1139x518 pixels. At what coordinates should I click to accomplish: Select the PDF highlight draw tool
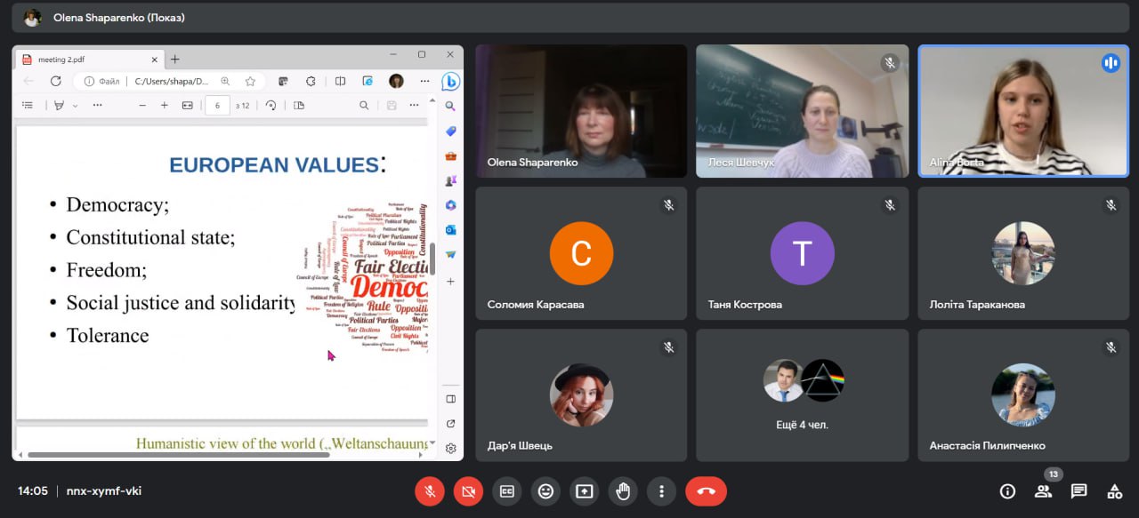[60, 105]
